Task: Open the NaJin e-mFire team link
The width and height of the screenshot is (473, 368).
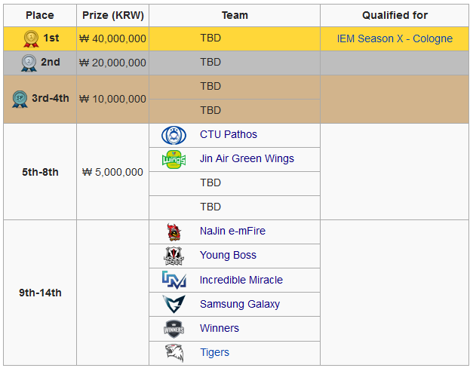Action: point(232,231)
